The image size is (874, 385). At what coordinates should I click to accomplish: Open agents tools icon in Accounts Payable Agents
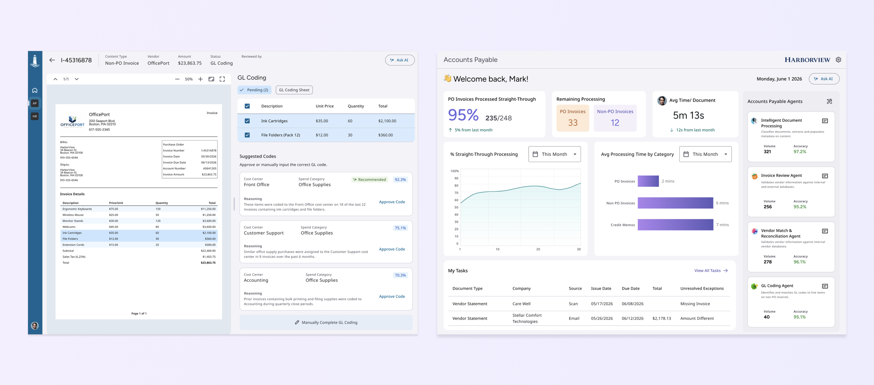pos(829,101)
